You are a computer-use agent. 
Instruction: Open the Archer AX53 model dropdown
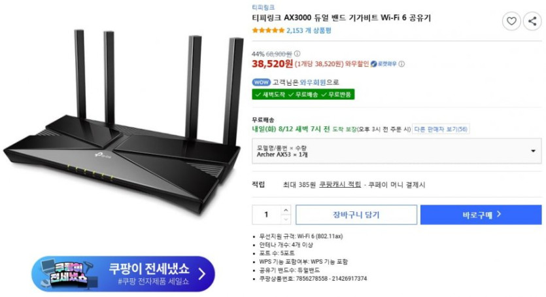(x=397, y=151)
